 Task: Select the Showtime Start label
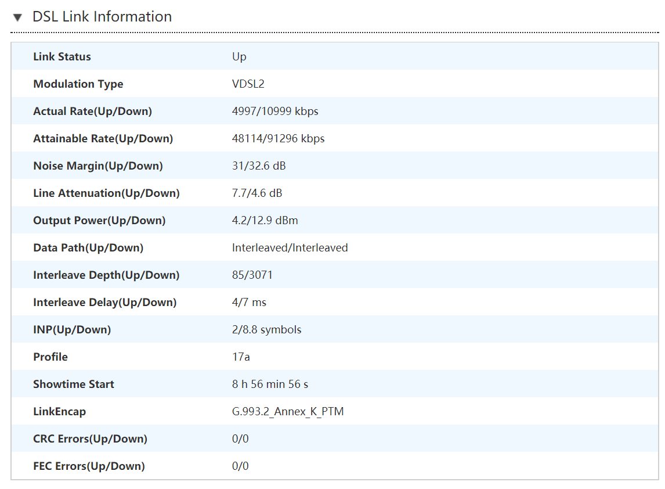pos(74,384)
